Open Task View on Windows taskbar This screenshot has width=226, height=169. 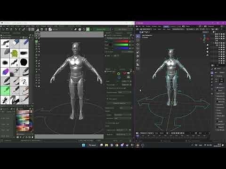click(101, 145)
